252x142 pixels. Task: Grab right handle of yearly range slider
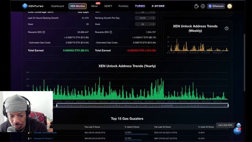tap(228, 105)
